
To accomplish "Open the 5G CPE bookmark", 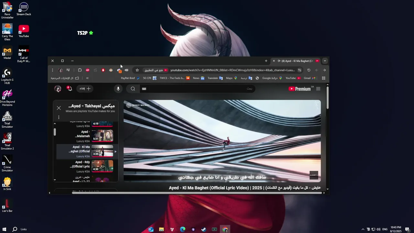I will pyautogui.click(x=150, y=78).
